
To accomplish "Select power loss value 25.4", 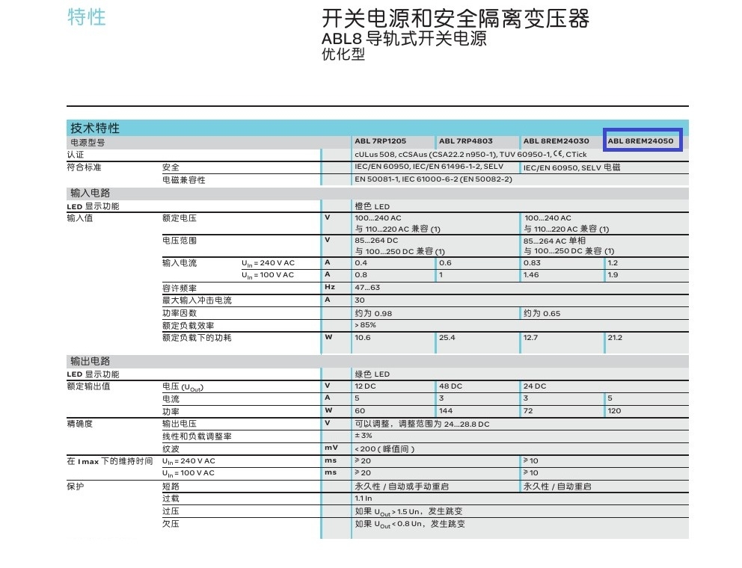I will click(447, 338).
